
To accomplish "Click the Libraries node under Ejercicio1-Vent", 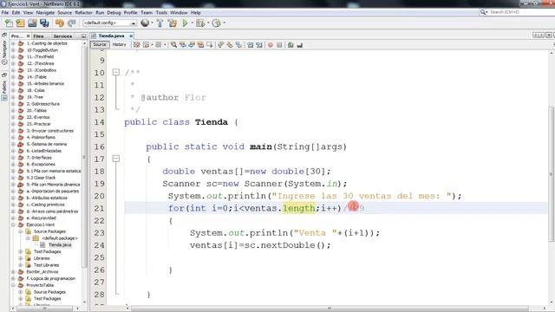I will (42, 258).
